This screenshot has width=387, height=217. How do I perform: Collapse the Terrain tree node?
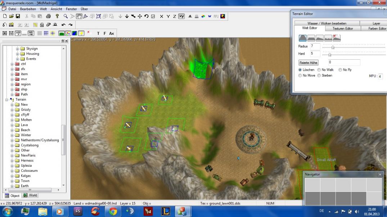(7, 100)
